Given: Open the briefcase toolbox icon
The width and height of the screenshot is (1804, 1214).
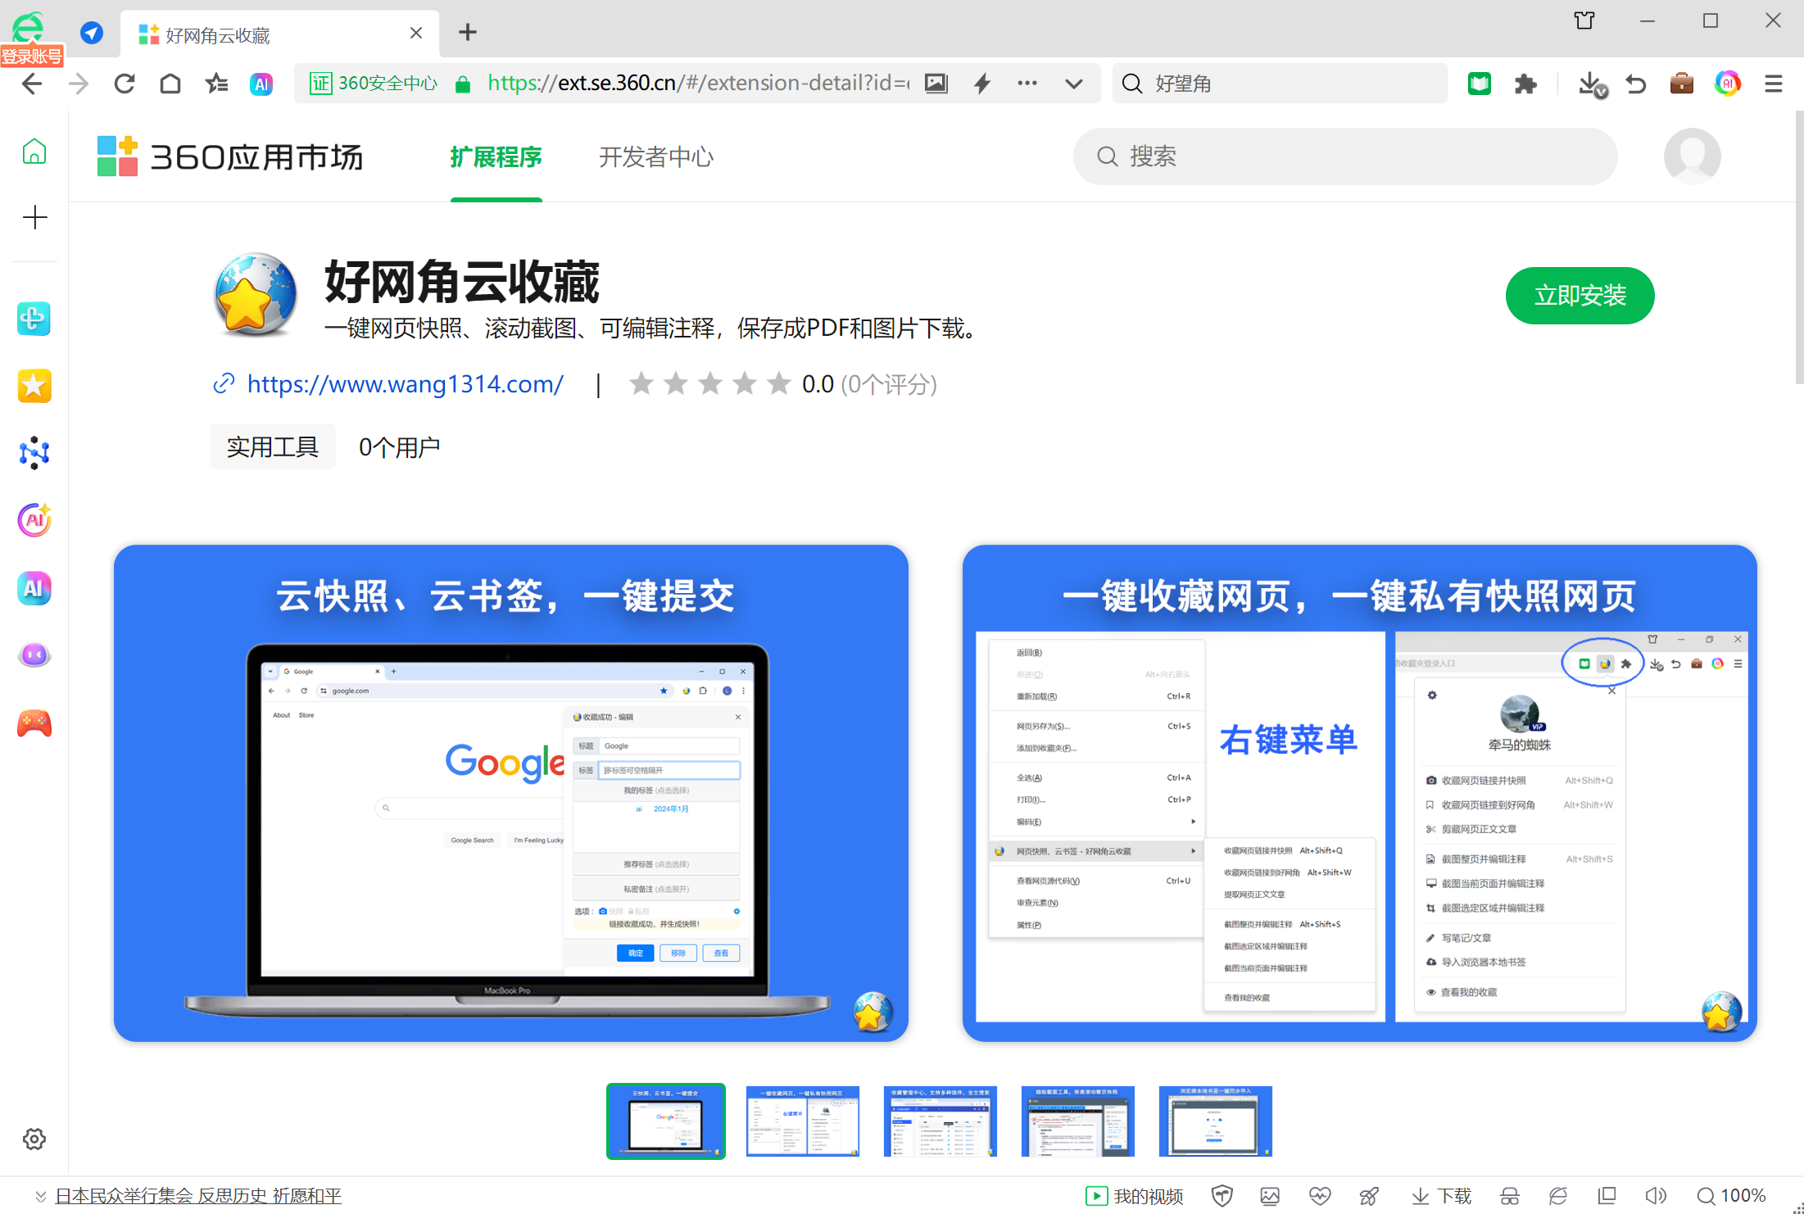Looking at the screenshot, I should tap(1681, 84).
